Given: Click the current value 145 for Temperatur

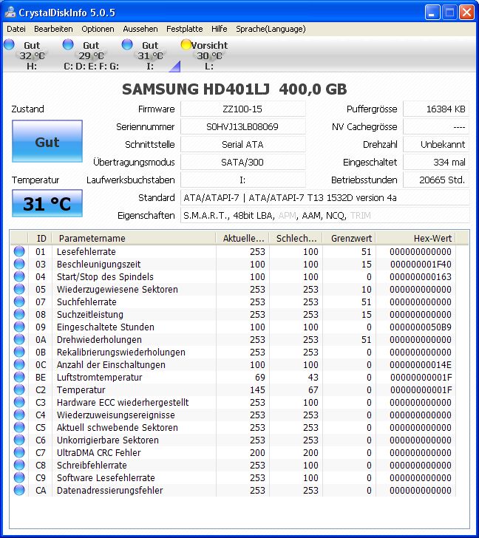Looking at the screenshot, I should (257, 389).
